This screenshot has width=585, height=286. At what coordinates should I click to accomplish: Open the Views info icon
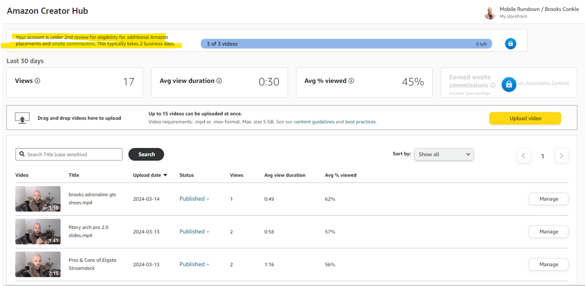click(38, 81)
